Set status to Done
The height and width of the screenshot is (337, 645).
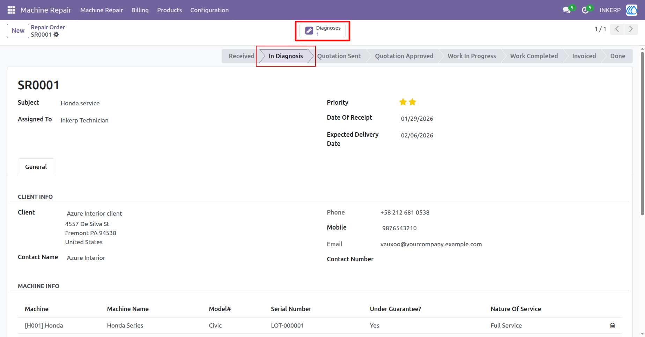coord(617,56)
